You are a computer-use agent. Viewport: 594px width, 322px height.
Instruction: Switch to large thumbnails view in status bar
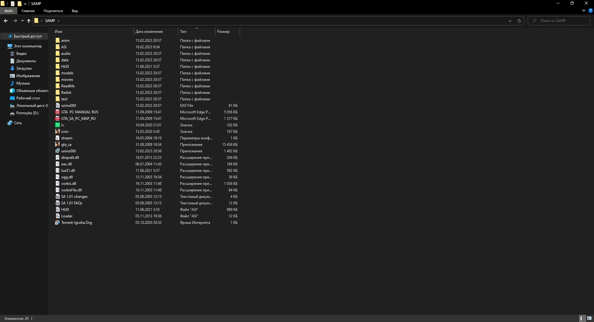click(x=589, y=318)
